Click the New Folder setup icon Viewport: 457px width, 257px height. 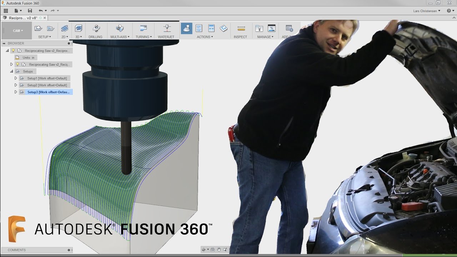(x=51, y=28)
